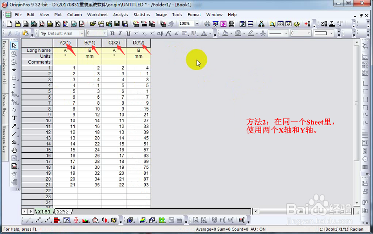Open the File menu
The height and width of the screenshot is (234, 373).
(18, 15)
